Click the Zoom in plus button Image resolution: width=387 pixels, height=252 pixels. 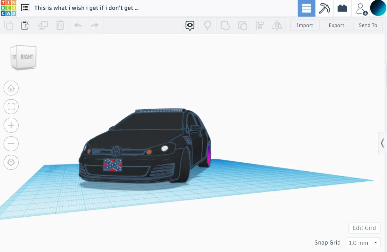tap(11, 125)
